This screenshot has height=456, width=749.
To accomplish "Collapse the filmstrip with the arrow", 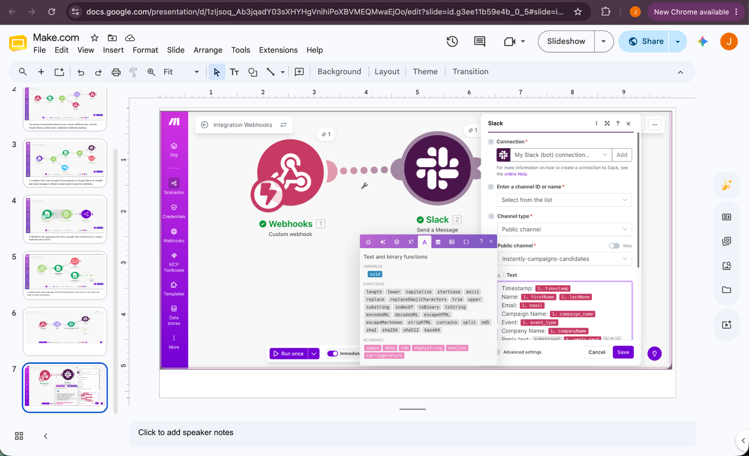I will pos(45,436).
